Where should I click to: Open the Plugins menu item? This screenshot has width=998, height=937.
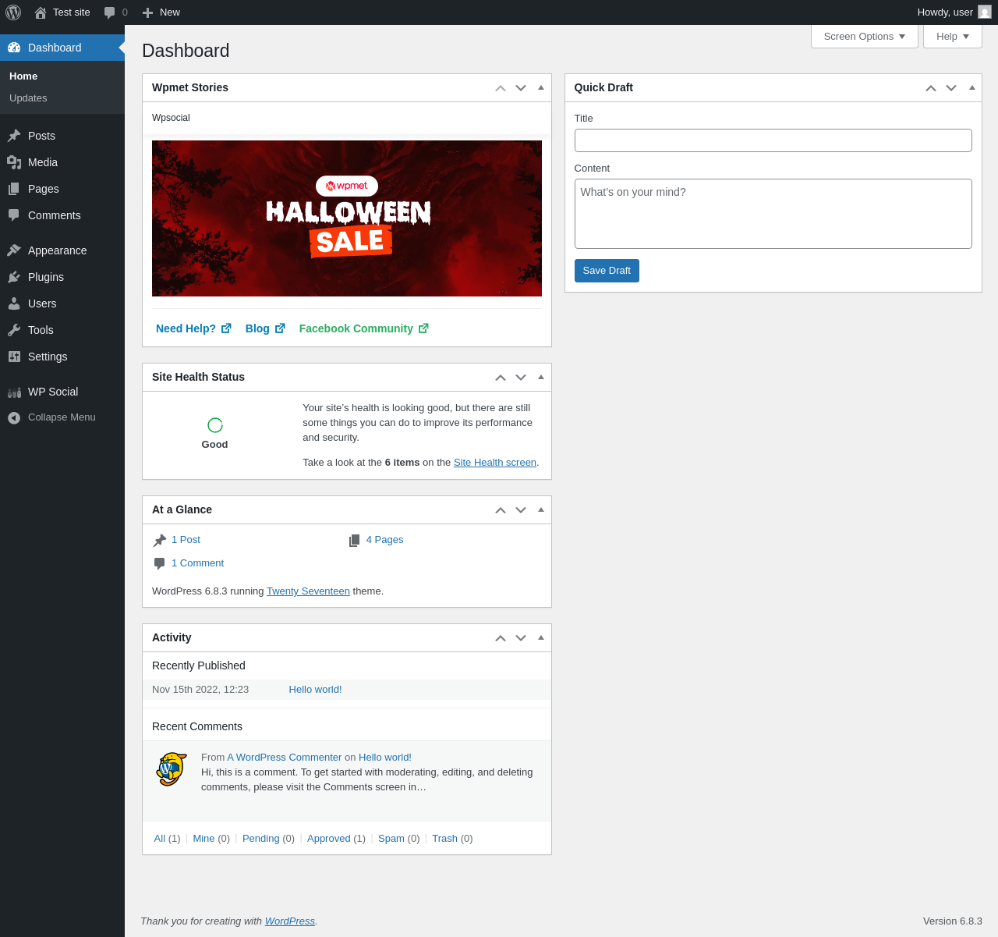(62, 277)
